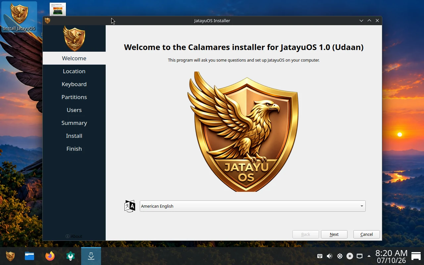Viewport: 424px width, 265px height.
Task: Select the Install step in sidebar
Action: click(x=74, y=136)
